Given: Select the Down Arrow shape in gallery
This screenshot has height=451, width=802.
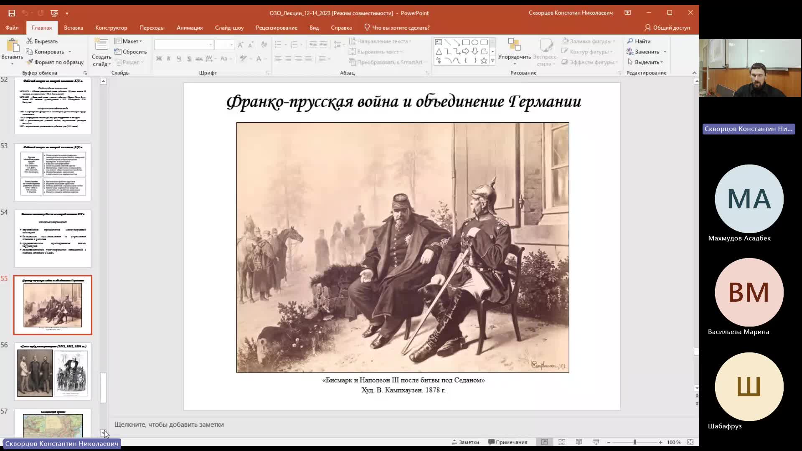Looking at the screenshot, I should [475, 51].
